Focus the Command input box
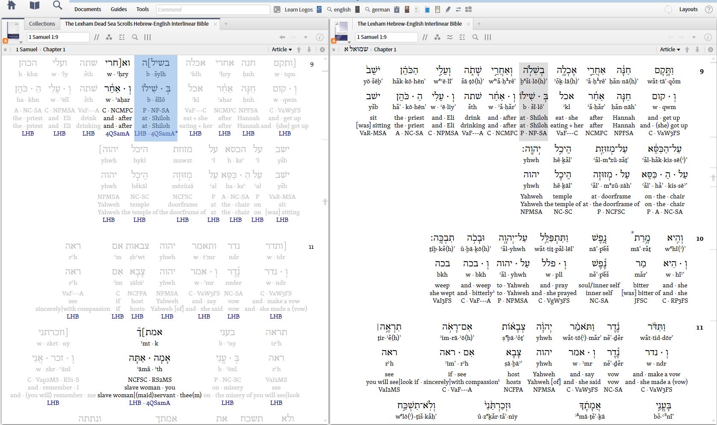This screenshot has height=425, width=717. point(213,9)
